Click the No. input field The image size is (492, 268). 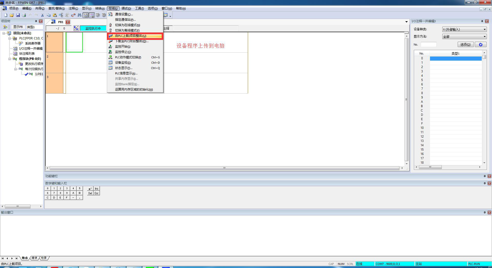pyautogui.click(x=428, y=44)
